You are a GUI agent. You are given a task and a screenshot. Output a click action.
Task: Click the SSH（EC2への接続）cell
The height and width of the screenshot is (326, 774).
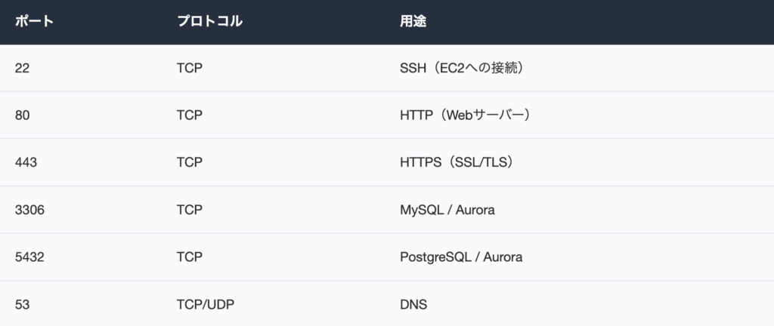pos(462,68)
